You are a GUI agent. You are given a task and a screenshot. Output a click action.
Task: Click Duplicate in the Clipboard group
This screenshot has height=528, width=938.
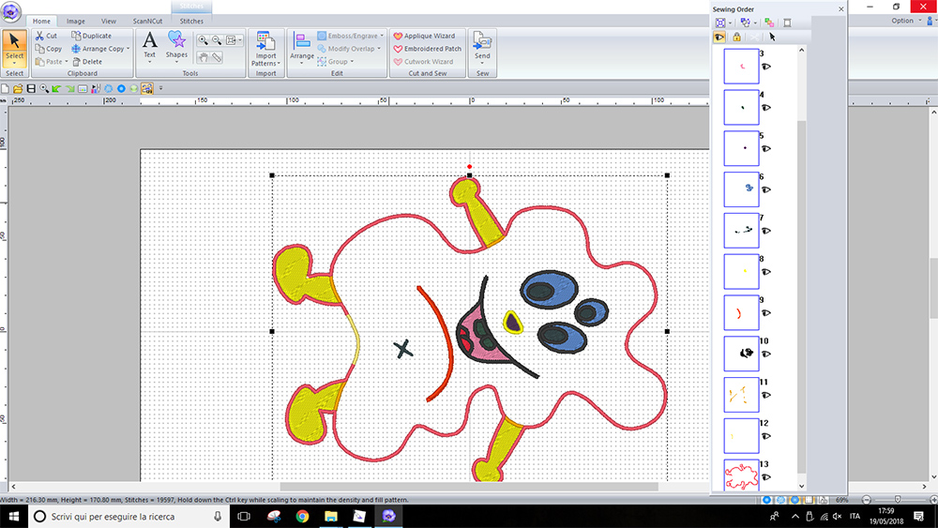click(92, 36)
